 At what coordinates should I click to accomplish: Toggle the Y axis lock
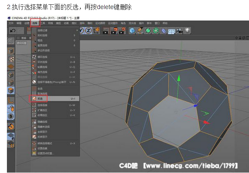coord(81,31)
